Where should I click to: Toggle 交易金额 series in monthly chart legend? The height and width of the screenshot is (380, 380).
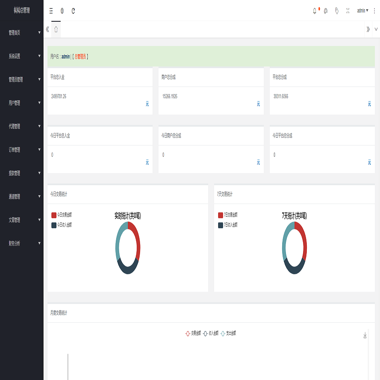pyautogui.click(x=193, y=333)
